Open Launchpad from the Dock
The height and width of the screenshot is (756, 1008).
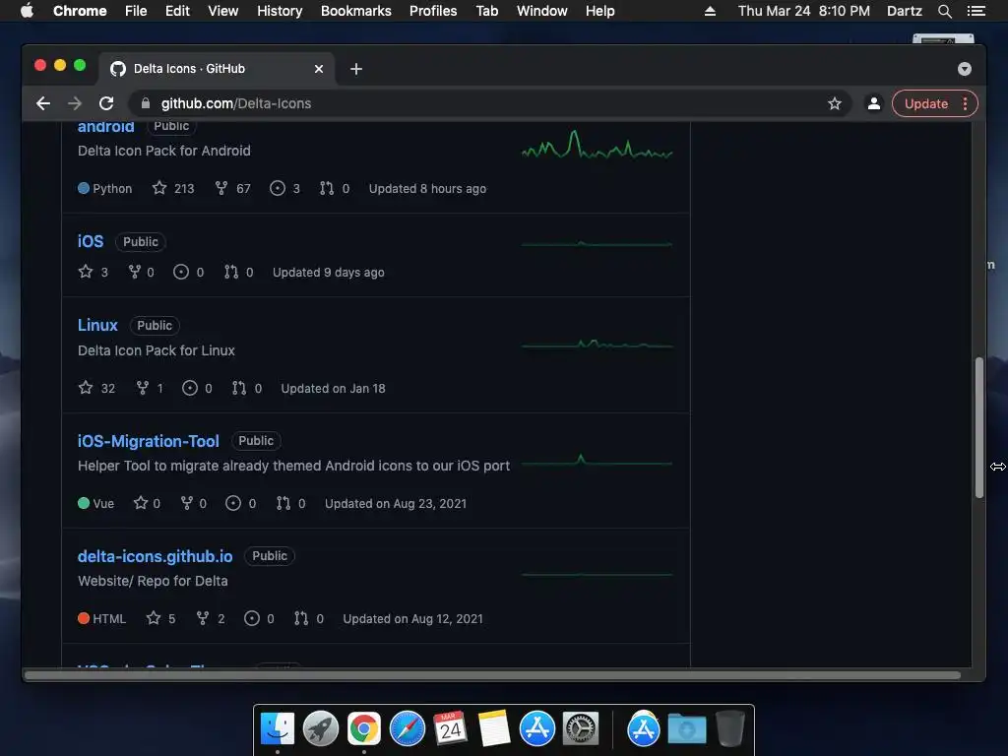(321, 728)
